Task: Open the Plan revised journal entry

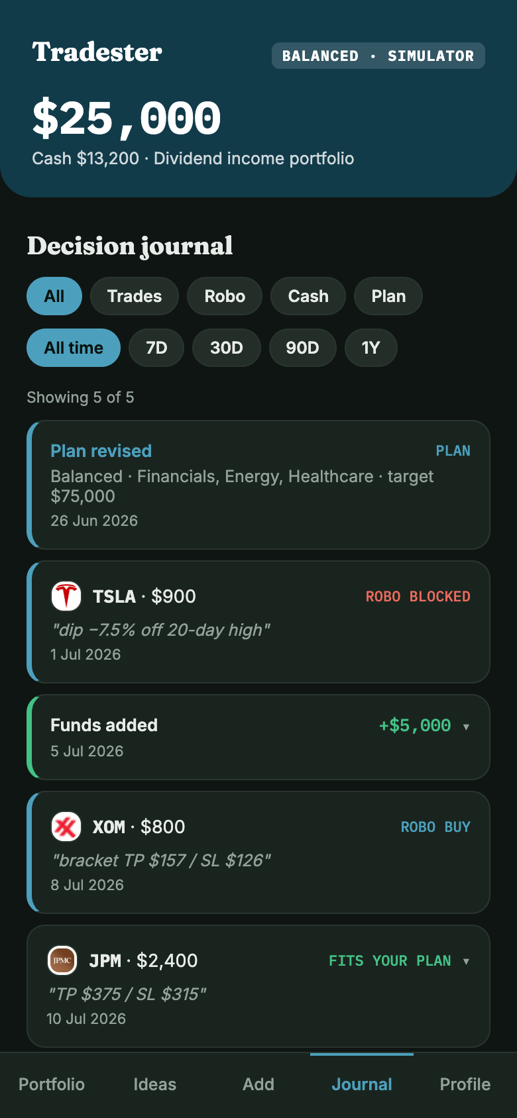Action: pos(258,485)
